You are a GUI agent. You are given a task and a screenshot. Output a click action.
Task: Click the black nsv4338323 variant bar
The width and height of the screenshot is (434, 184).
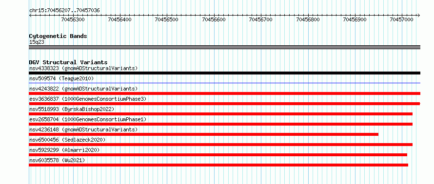224,73
